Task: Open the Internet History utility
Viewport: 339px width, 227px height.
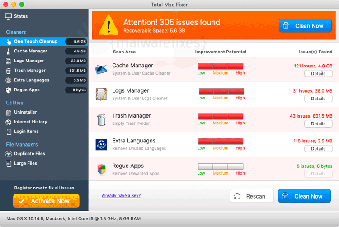Action: click(44, 122)
